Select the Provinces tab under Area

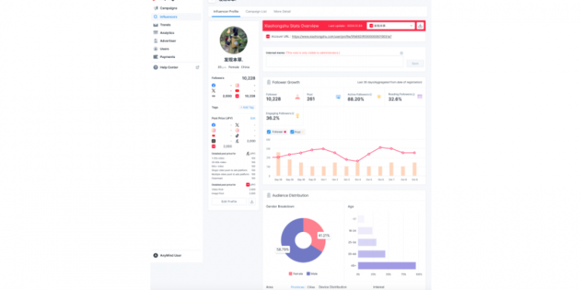pos(297,287)
